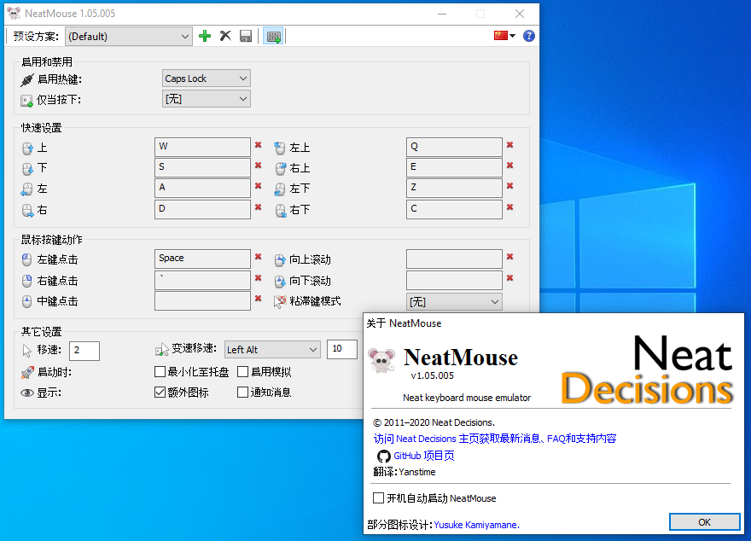The image size is (751, 541).
Task: Click the 移速 value input field
Action: 84,350
